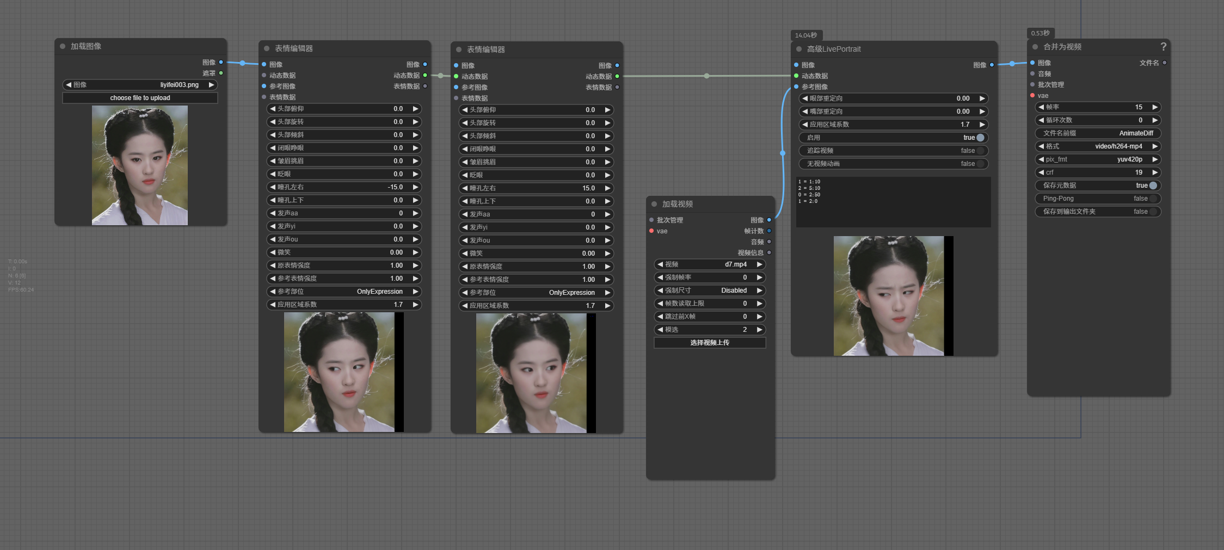Click the 帧数读取上限 value field
The image size is (1224, 550).
coord(710,304)
